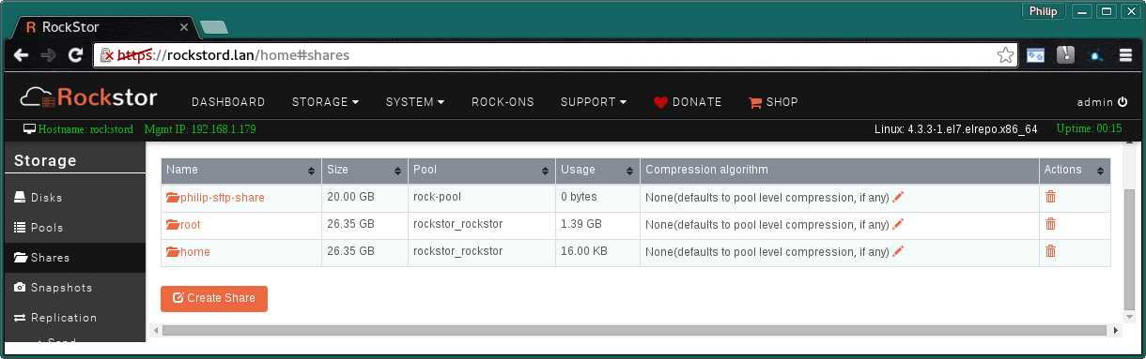Expand the Storage dropdown menu
This screenshot has width=1146, height=359.
pos(325,102)
